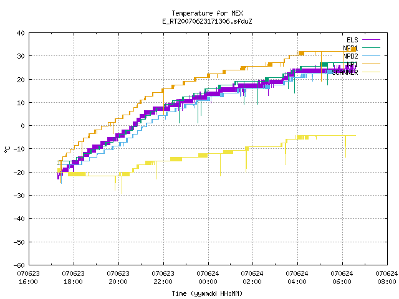Click the x-axis tick label 070624 00:00
Viewport: 399px width, 299px height.
click(x=208, y=278)
